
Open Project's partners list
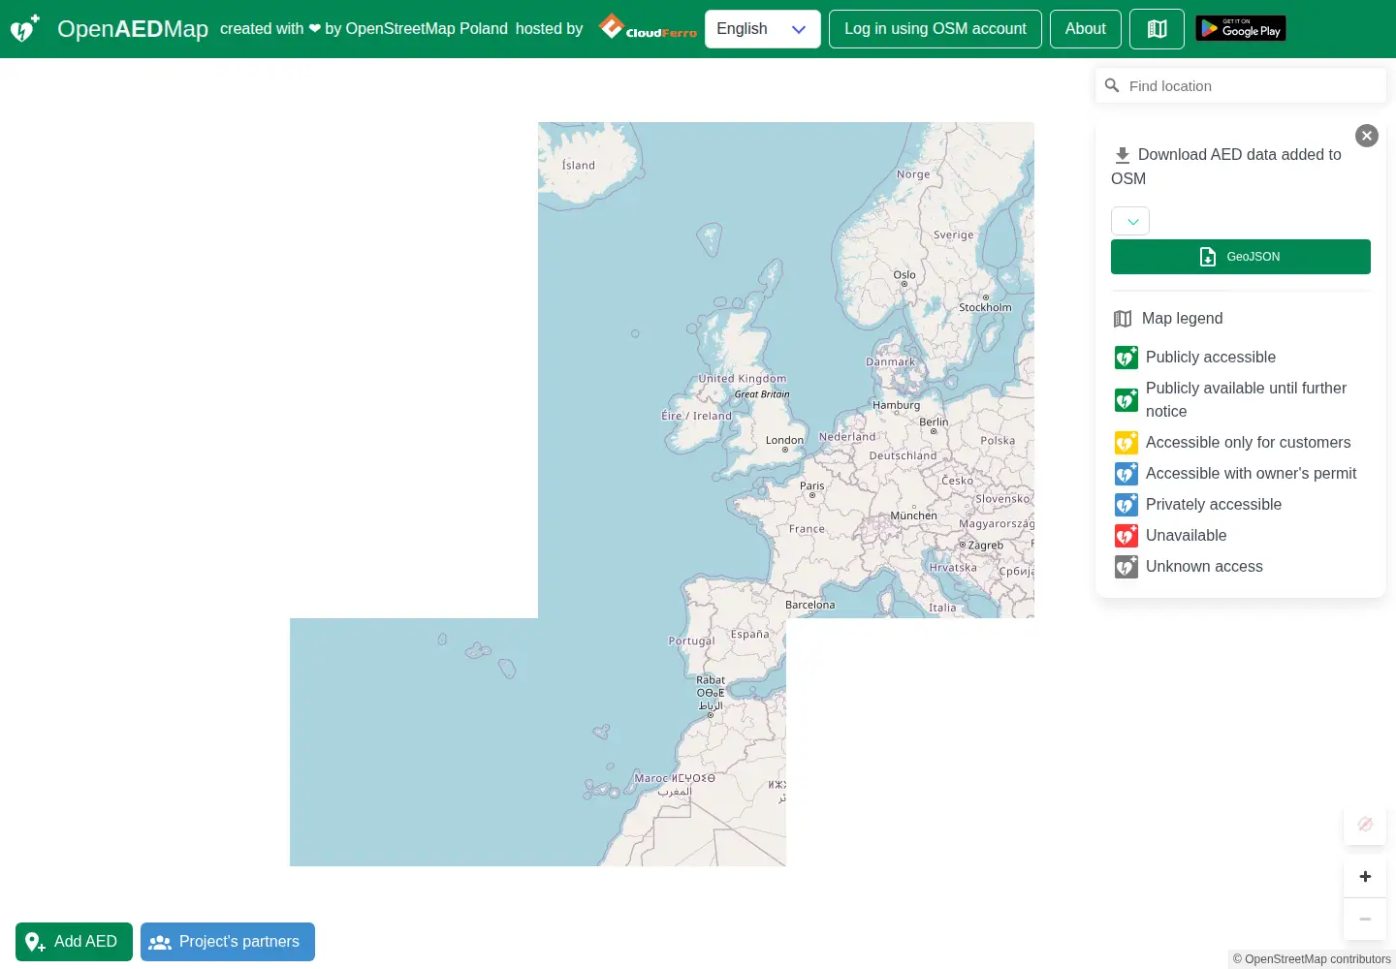pyautogui.click(x=228, y=942)
